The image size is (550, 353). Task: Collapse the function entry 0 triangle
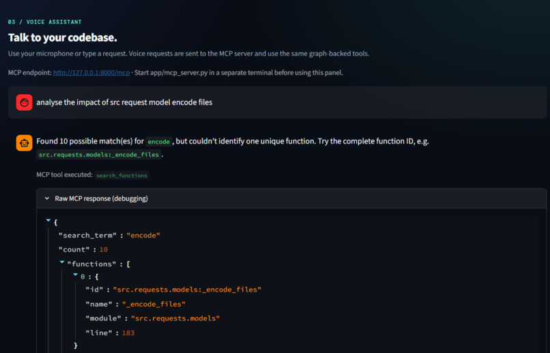point(76,275)
